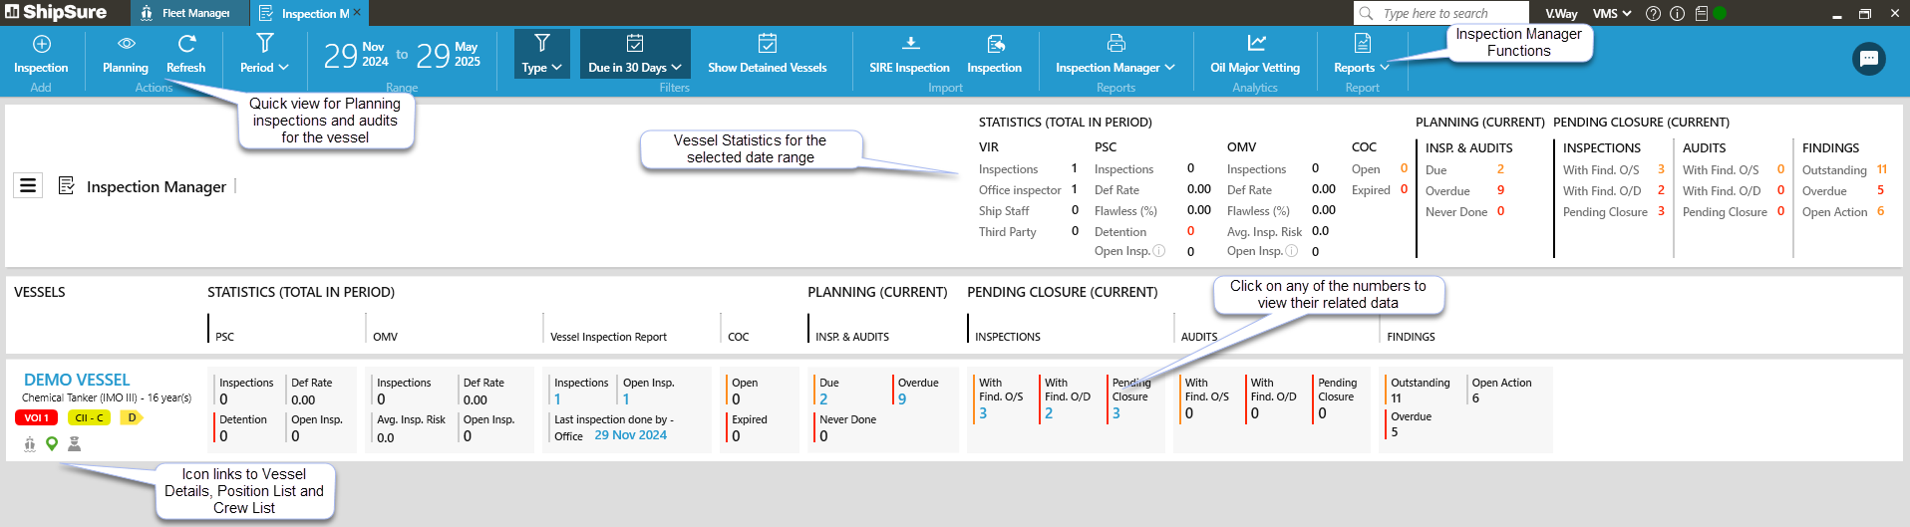Click the ShipSure logo

tap(57, 12)
